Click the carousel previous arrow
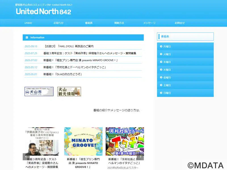This screenshot has height=170, width=227. pos(26,157)
